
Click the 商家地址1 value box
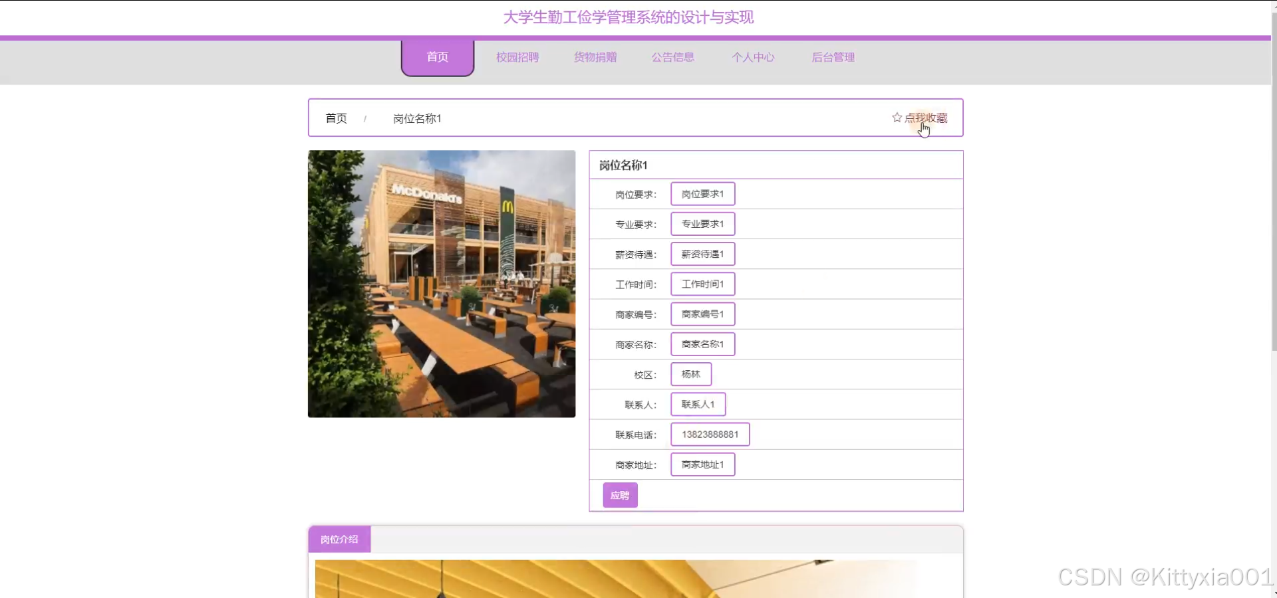click(702, 464)
